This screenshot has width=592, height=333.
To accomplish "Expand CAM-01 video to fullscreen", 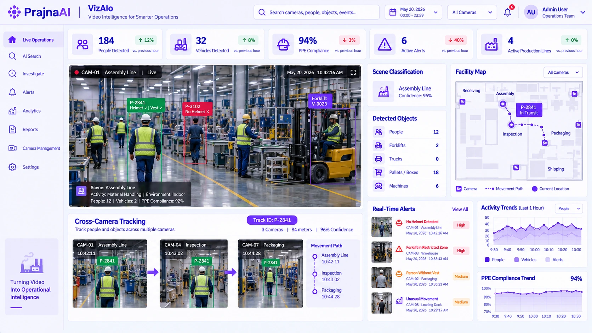I will pyautogui.click(x=353, y=72).
